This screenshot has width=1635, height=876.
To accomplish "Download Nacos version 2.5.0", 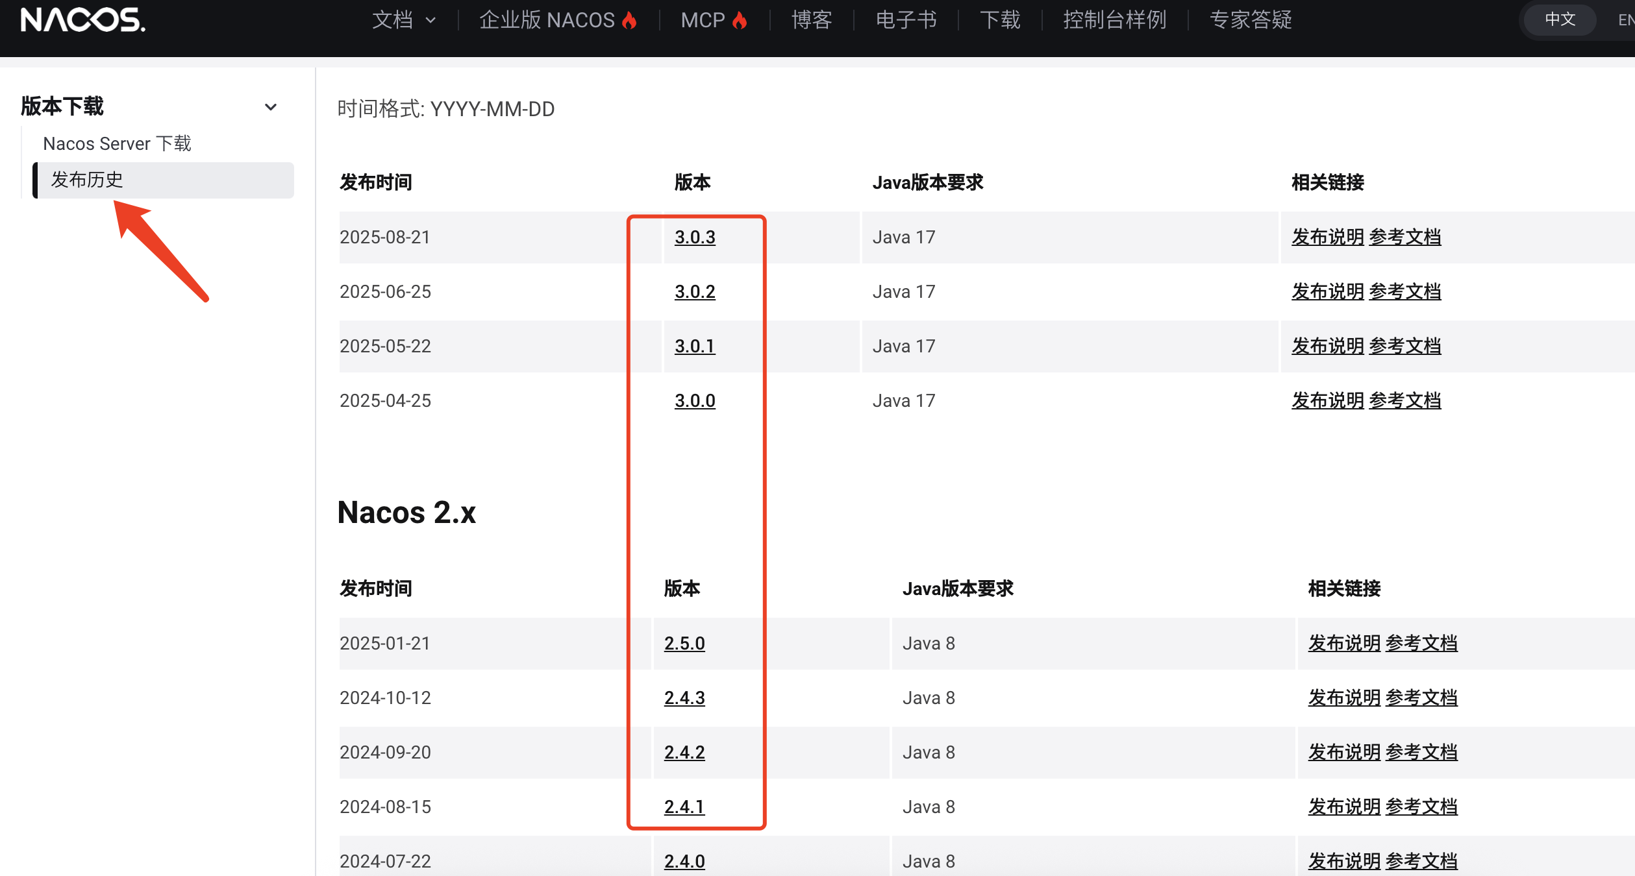I will [684, 643].
